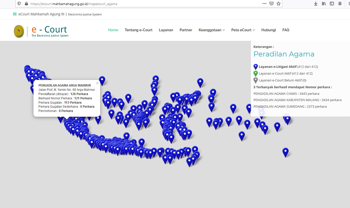Go to the Home menu item
Screen dimensions: 350x208
(x=113, y=30)
